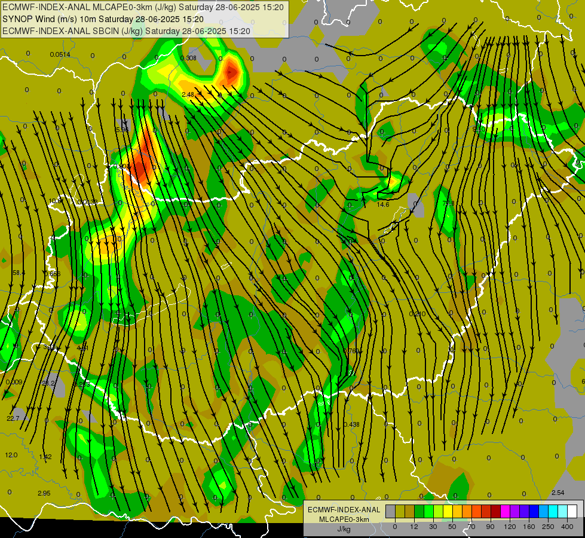Click the '70' tick label on legend scale
Screen dimensions: 585x538
(471, 527)
